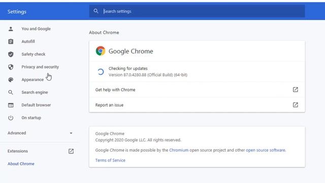This screenshot has width=325, height=183.
Task: Click the palette icon beside Appearance
Action: (11, 80)
